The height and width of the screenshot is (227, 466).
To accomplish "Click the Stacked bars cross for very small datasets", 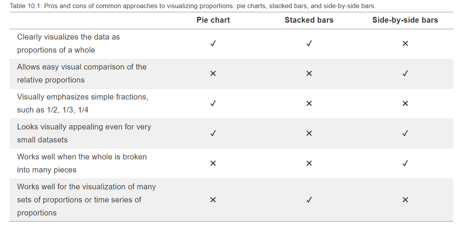I will click(309, 133).
